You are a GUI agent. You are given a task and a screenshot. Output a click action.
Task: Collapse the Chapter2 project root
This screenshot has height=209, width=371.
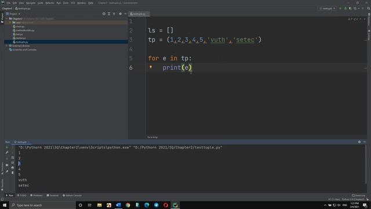7,19
